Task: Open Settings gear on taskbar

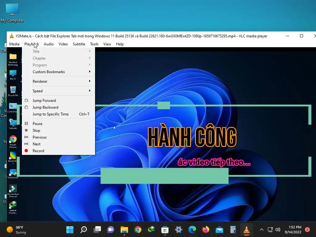Action: pyautogui.click(x=179, y=230)
